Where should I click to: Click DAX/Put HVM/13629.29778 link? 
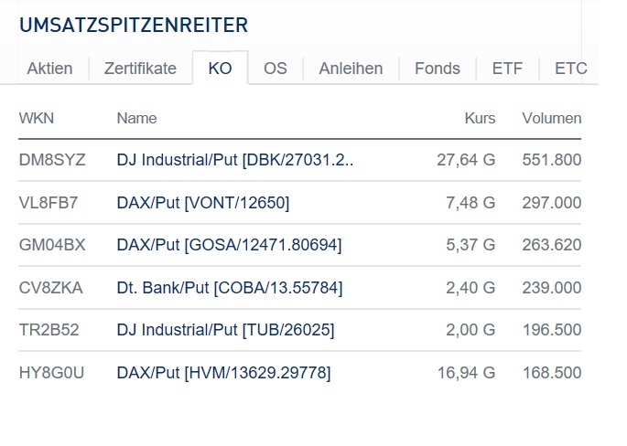point(223,373)
